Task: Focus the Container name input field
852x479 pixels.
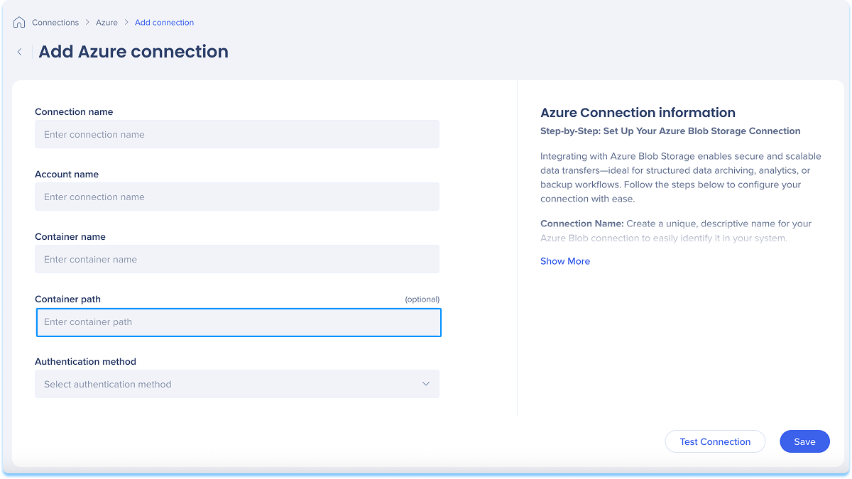Action: pyautogui.click(x=237, y=259)
